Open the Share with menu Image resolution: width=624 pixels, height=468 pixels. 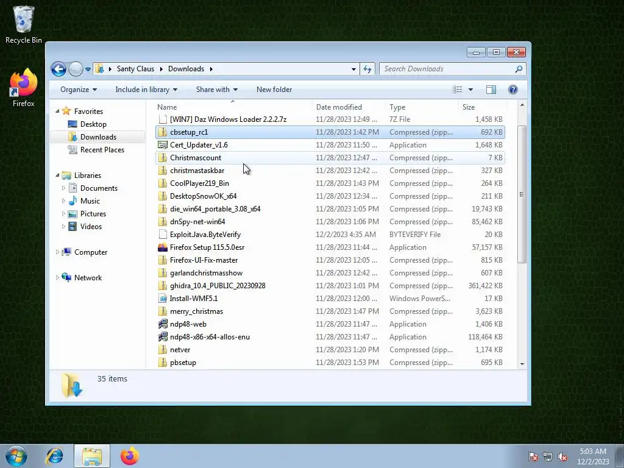pyautogui.click(x=216, y=90)
